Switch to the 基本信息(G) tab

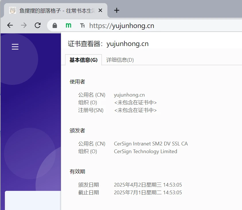[x=83, y=60]
